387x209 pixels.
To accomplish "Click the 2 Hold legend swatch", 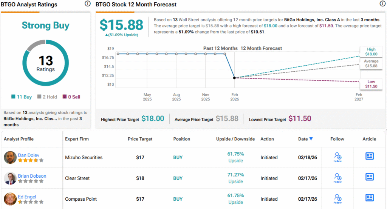I will (x=39, y=97).
